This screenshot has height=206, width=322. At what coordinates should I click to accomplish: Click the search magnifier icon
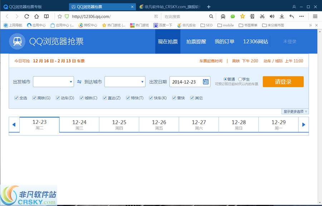pos(211,16)
